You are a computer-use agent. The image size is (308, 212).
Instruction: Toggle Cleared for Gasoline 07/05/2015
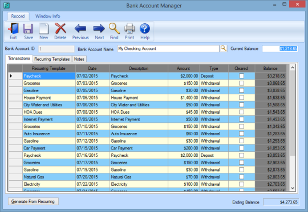(x=241, y=90)
